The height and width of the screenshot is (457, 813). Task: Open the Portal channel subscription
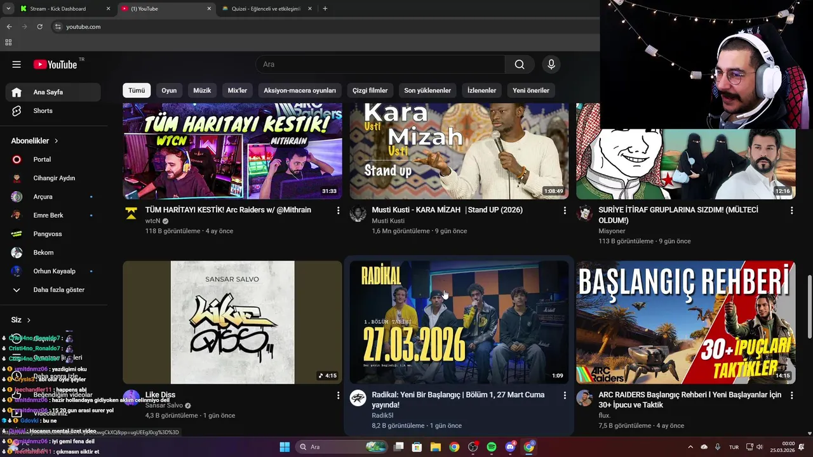pos(53,159)
